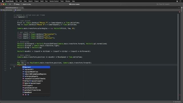Start debugging with the Run play button
Image resolution: width=183 pixels, height=103 pixels.
[x=10, y=4]
